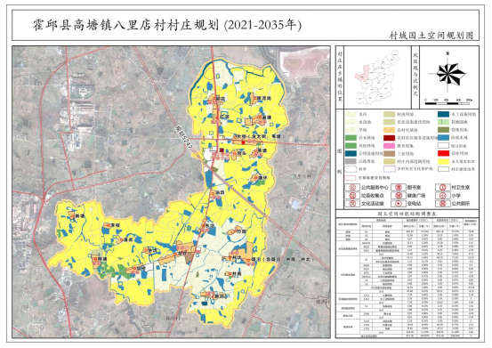
Task: Click the 文化活动室 legend icon
Action: 352,203
